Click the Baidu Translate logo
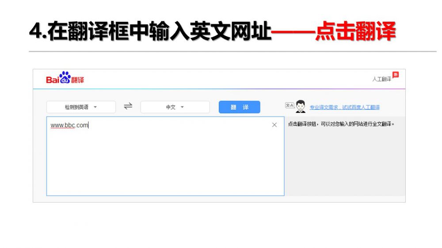This screenshot has width=442, height=248. click(x=65, y=79)
